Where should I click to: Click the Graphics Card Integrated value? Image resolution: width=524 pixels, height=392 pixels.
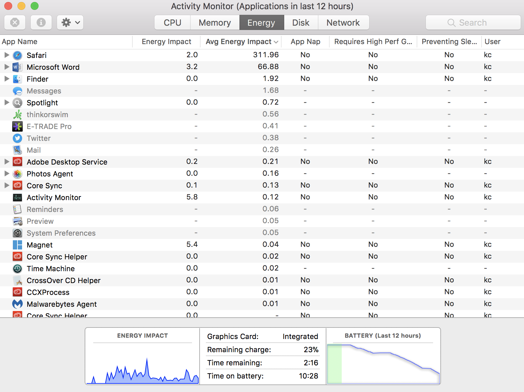tap(300, 336)
